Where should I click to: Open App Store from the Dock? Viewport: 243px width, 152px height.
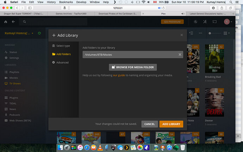169,147
